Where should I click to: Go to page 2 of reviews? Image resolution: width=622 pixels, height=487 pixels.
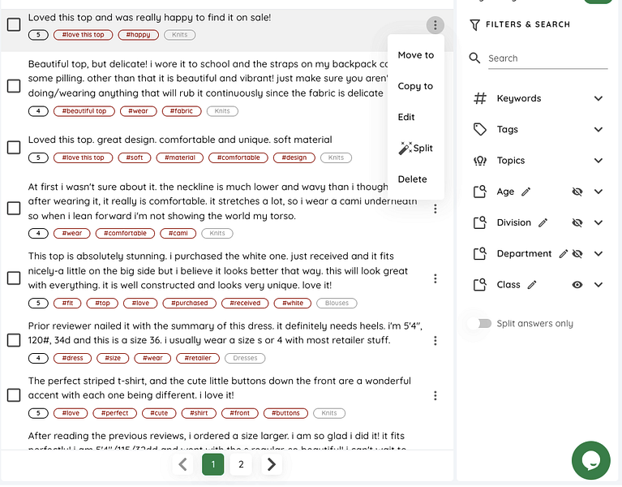(x=241, y=464)
